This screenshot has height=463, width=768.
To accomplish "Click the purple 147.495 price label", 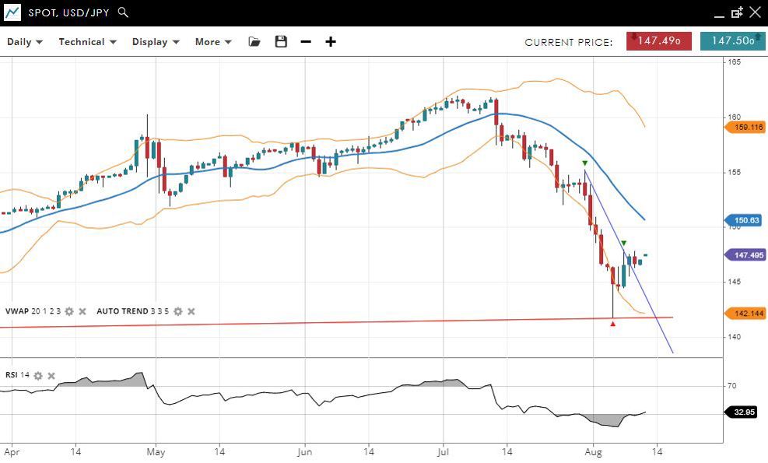I will tap(746, 255).
